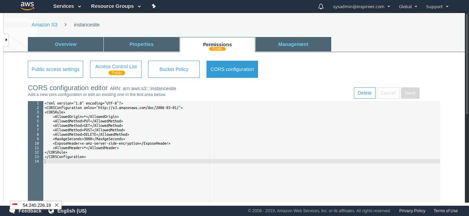Click the Feedback speech bubble icon
469x216 pixels.
pos(12,211)
